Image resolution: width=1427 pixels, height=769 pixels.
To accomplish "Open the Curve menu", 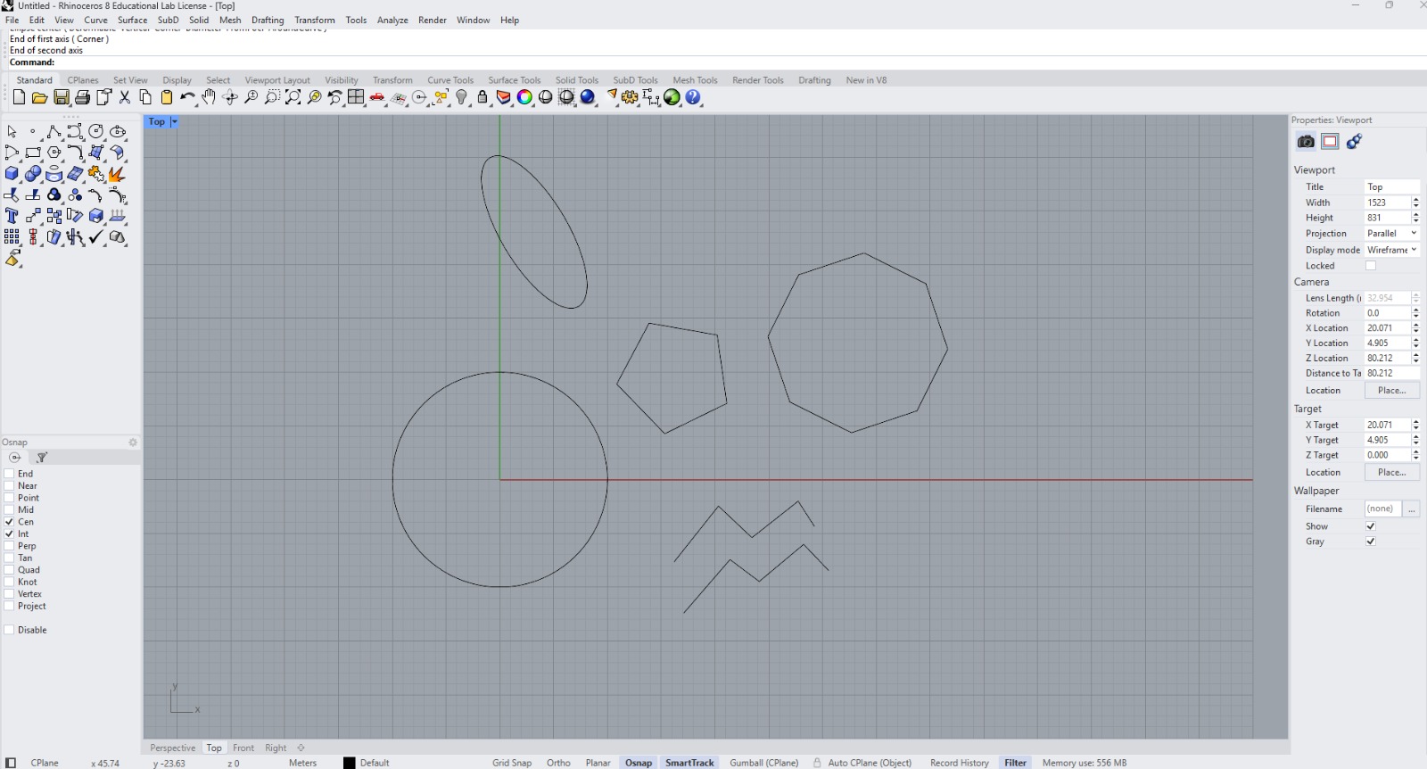I will tap(95, 20).
